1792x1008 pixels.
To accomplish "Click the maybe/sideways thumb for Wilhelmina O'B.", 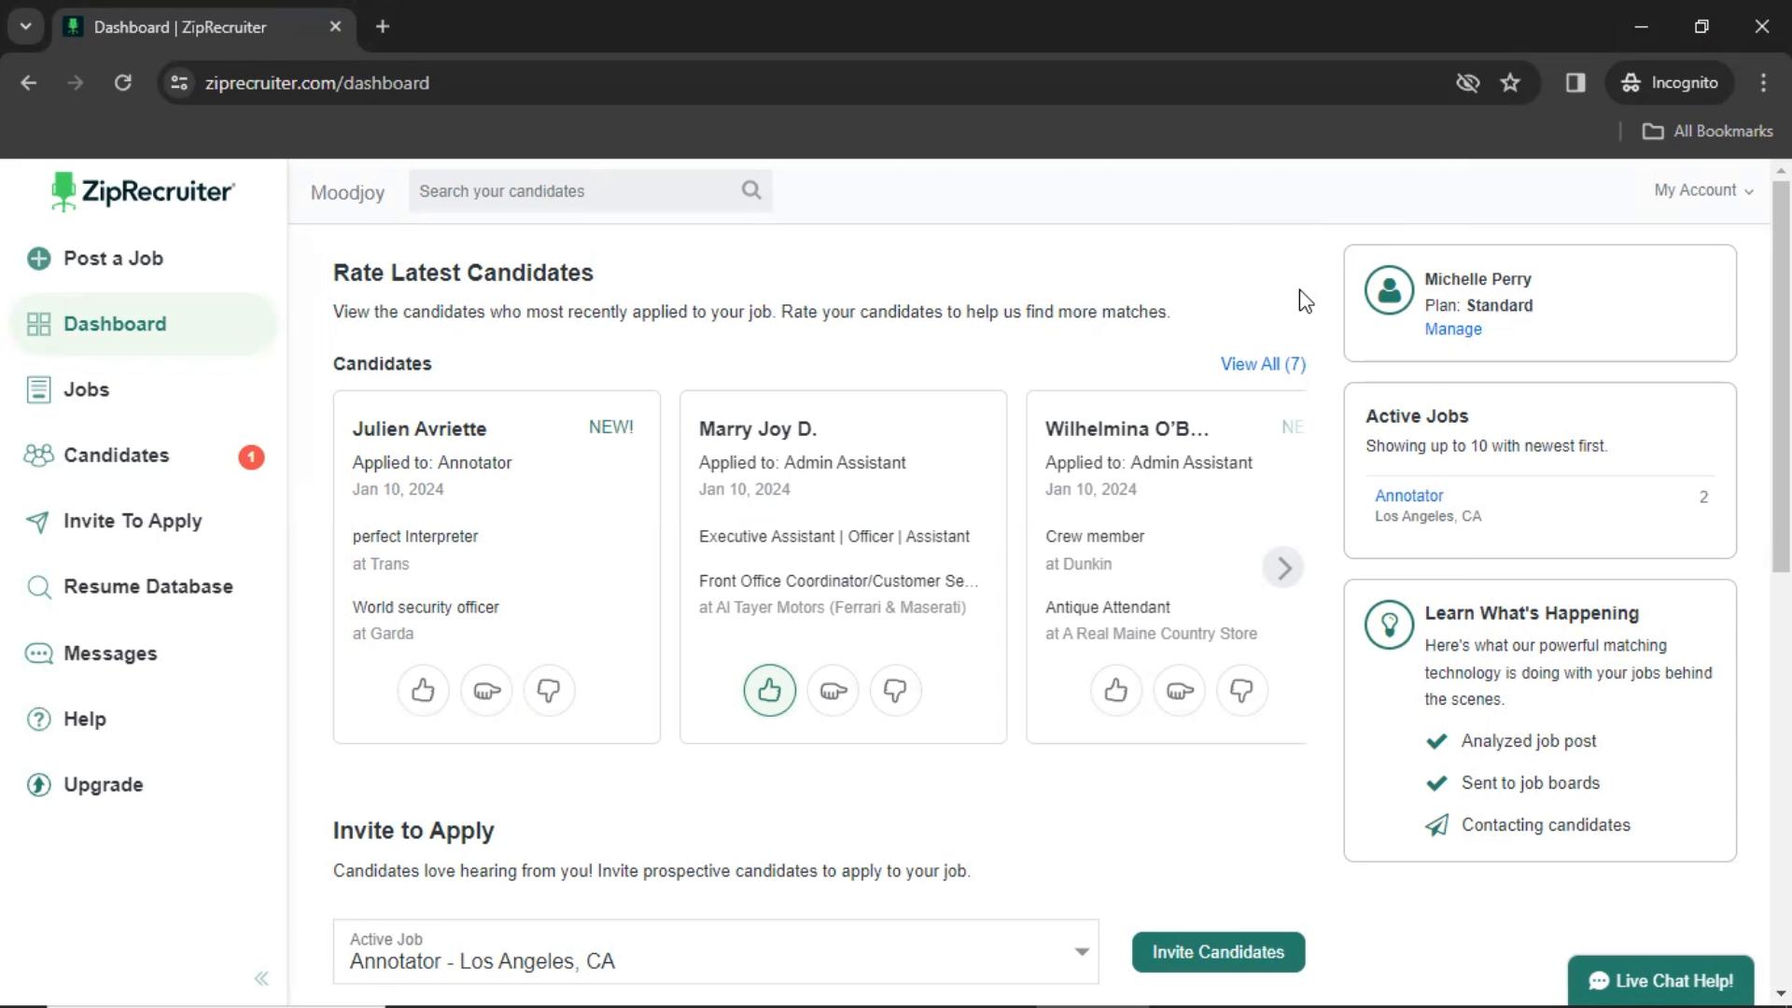I will (x=1178, y=691).
